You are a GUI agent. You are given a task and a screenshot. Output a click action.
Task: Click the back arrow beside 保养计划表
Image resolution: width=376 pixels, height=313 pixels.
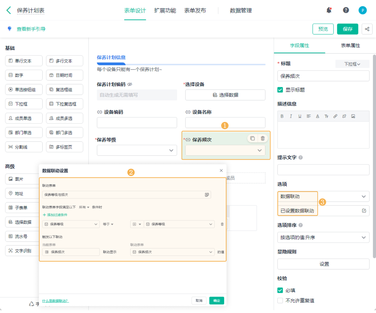click(x=9, y=10)
